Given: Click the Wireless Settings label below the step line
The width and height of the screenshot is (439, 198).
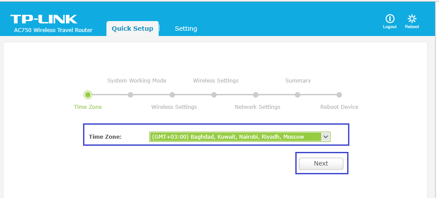Looking at the screenshot, I should (174, 107).
